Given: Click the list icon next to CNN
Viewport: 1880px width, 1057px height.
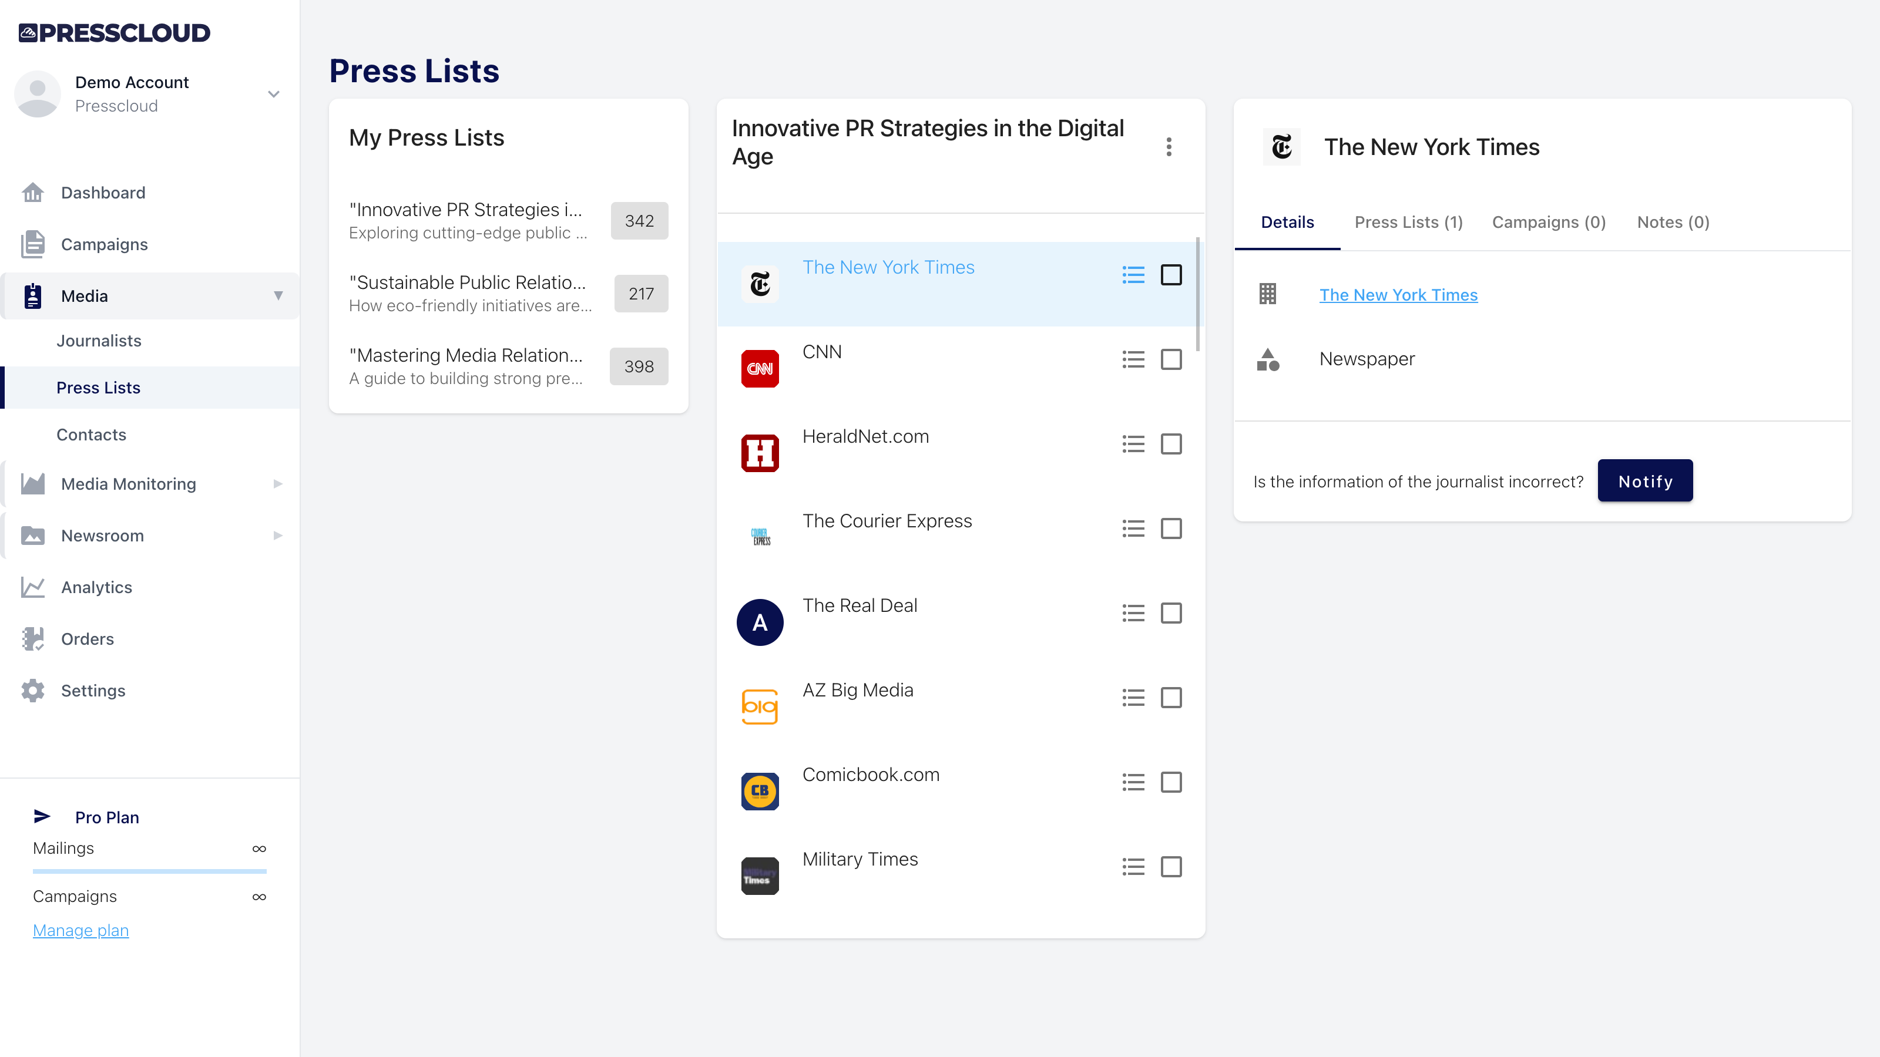Looking at the screenshot, I should click(x=1133, y=359).
